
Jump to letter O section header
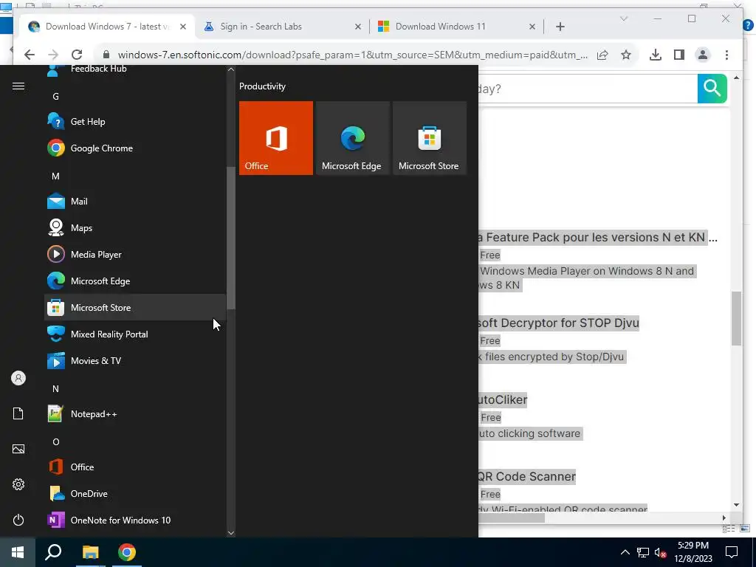point(55,441)
